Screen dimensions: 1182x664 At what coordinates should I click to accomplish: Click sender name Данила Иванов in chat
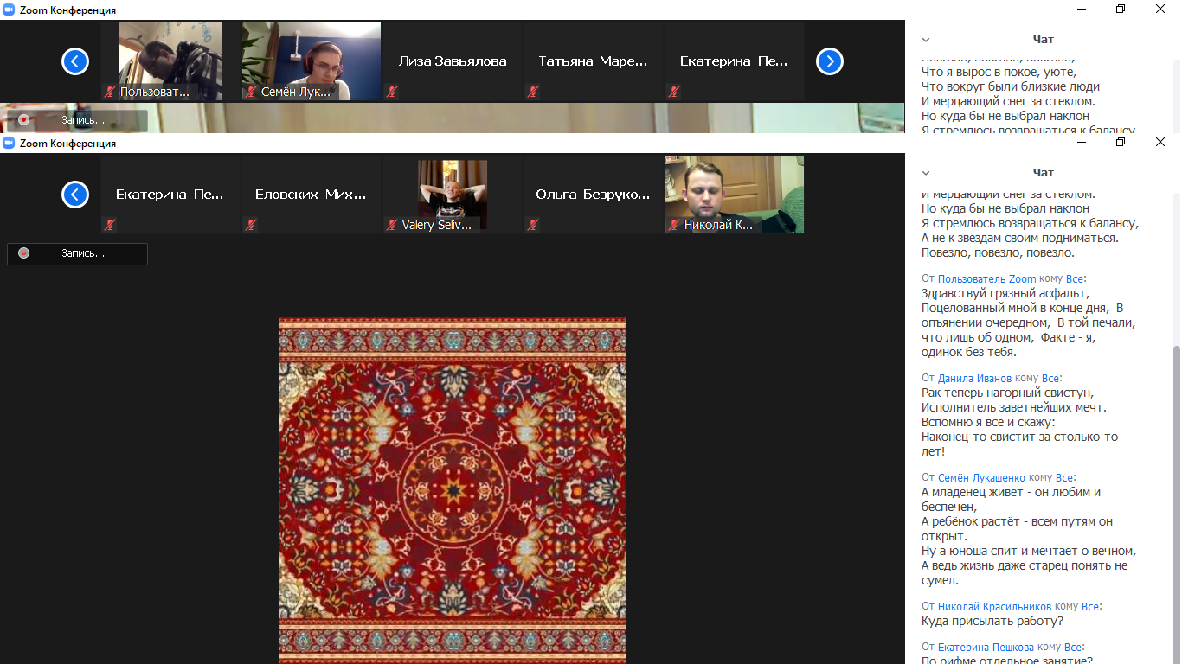[x=974, y=378]
